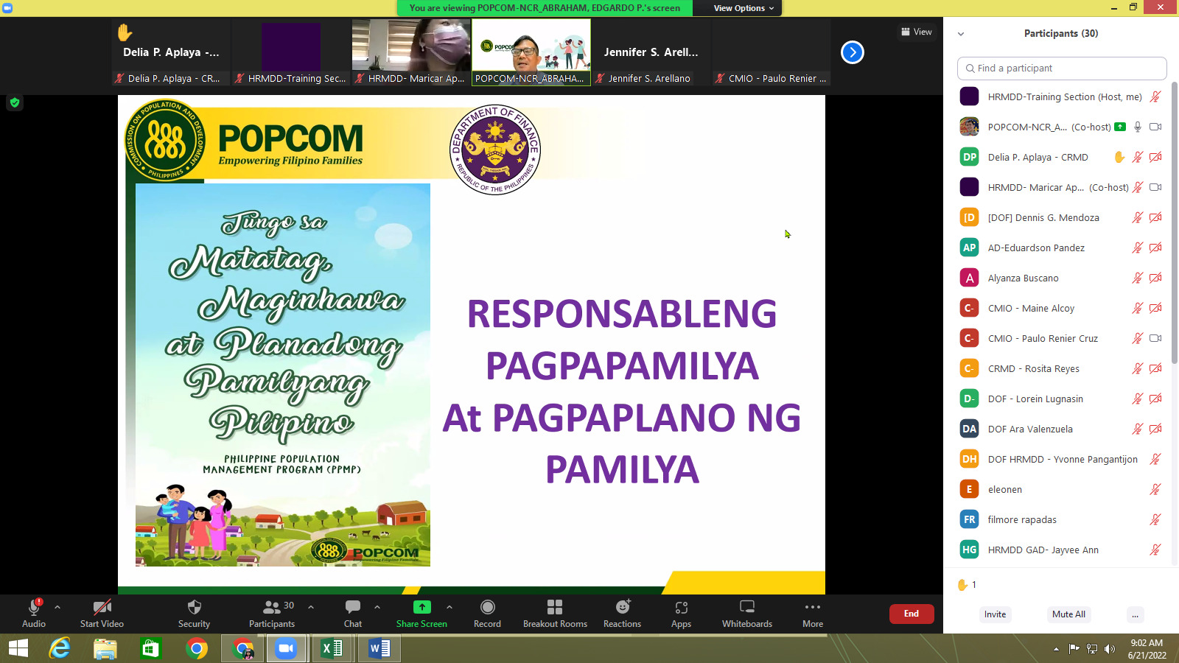
Task: Click the raised hands count indicator
Action: click(x=967, y=585)
